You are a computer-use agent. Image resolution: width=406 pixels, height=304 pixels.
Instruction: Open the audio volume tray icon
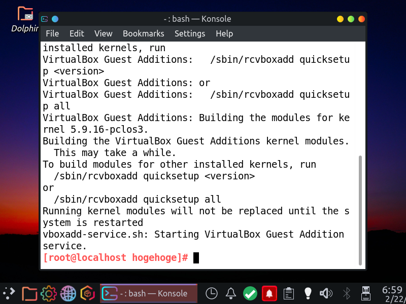pos(326,293)
